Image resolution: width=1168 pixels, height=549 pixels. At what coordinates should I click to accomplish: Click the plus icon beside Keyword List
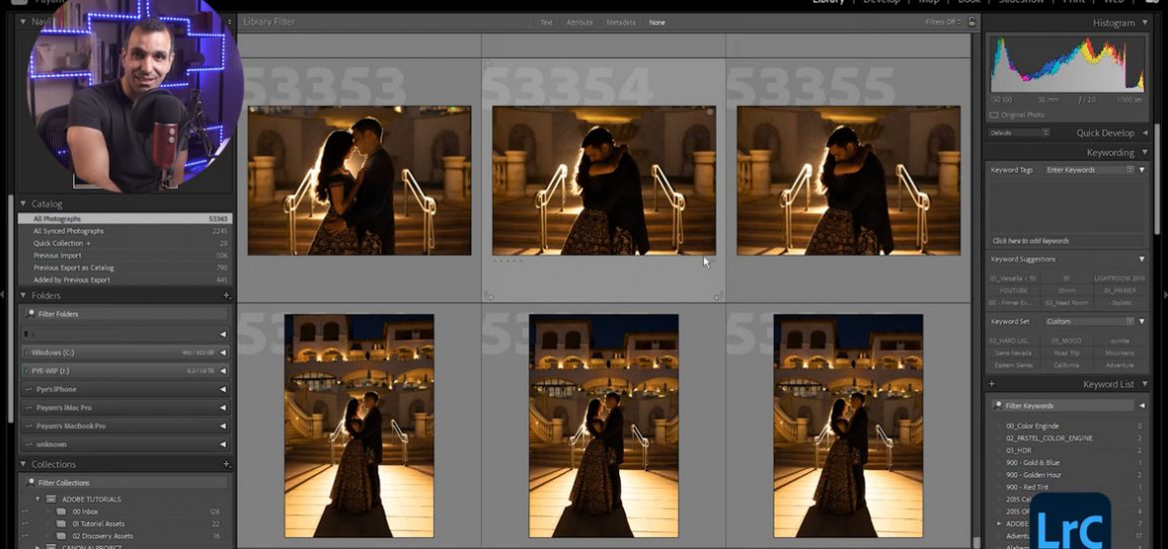coord(991,384)
